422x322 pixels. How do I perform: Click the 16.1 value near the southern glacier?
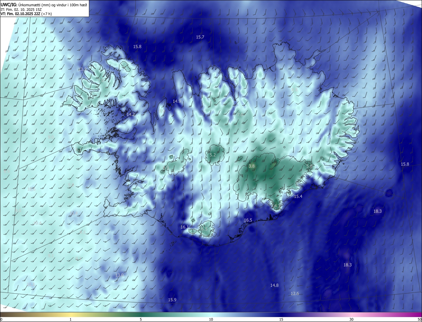(185, 227)
